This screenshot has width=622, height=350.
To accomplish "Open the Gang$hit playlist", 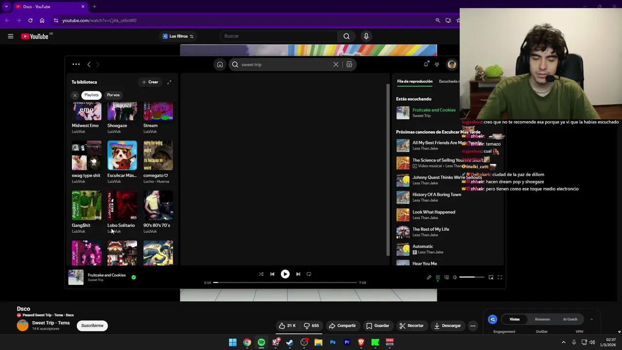I will click(86, 212).
